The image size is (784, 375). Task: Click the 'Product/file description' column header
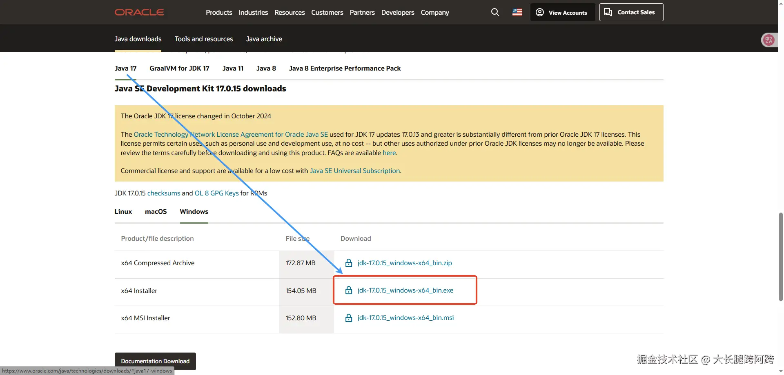(157, 238)
